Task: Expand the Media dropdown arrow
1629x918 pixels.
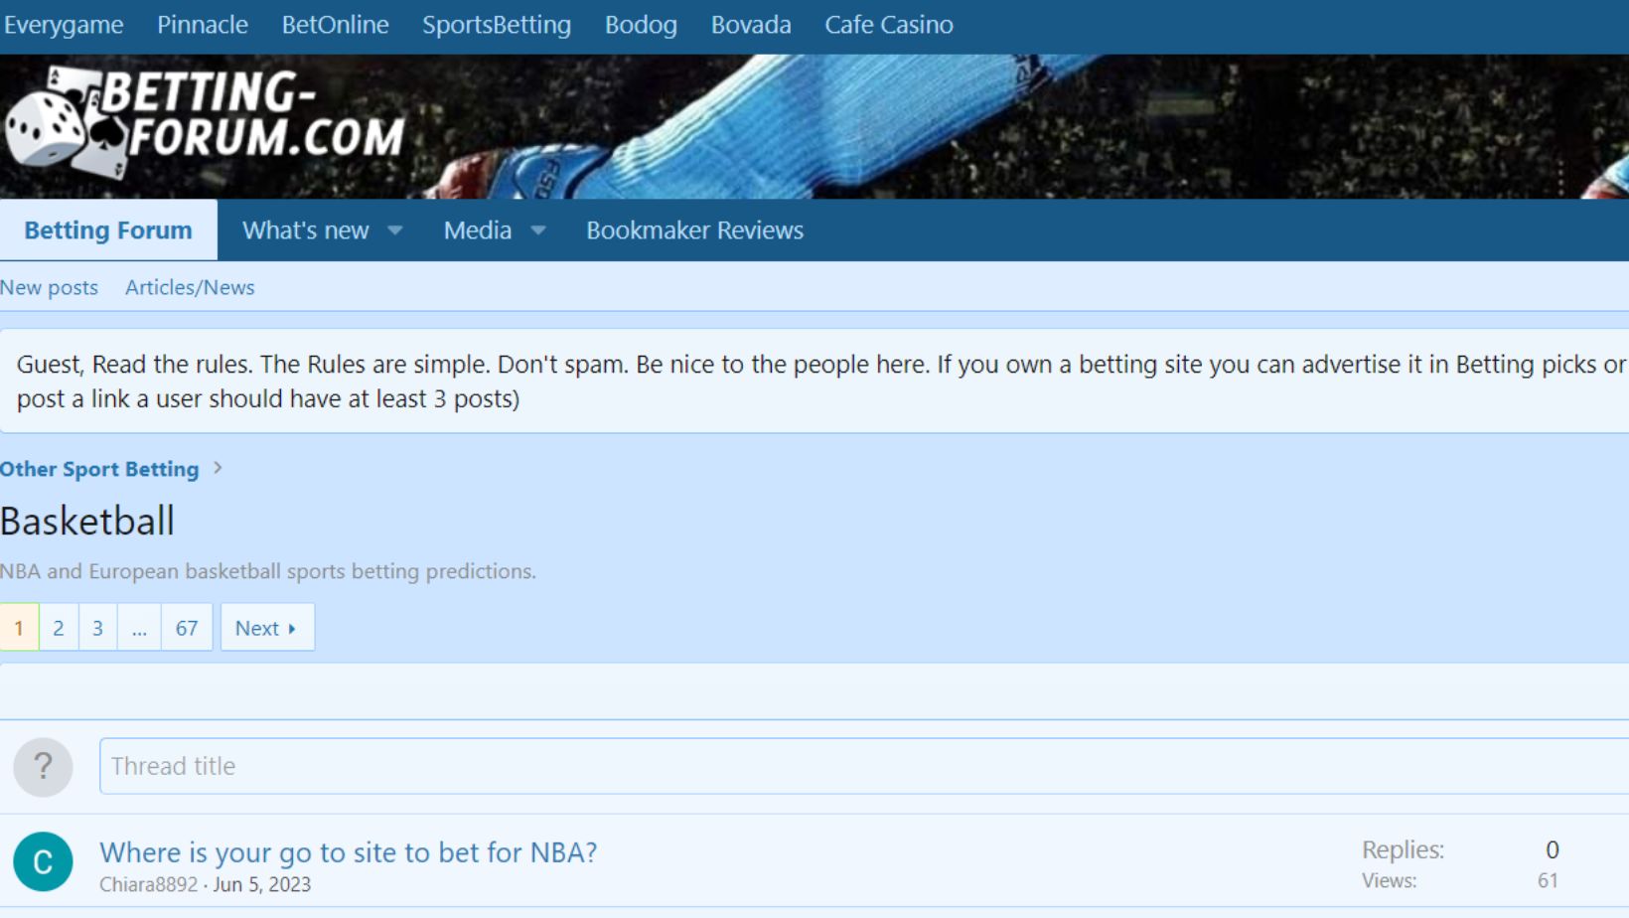Action: 538,230
